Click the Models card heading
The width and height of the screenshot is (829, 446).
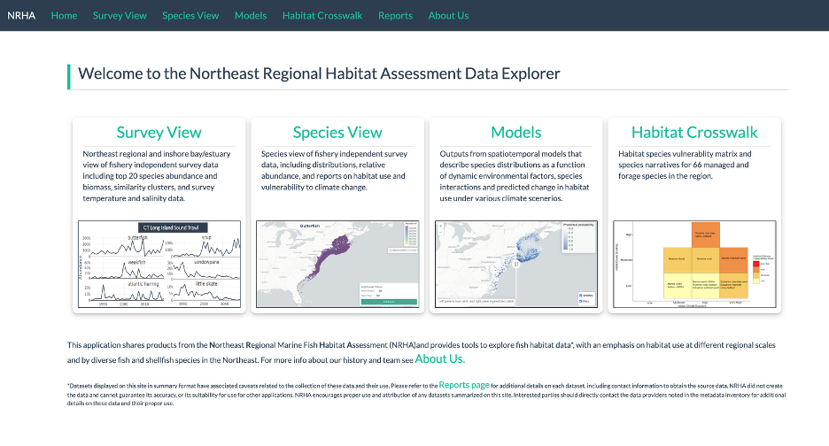515,133
